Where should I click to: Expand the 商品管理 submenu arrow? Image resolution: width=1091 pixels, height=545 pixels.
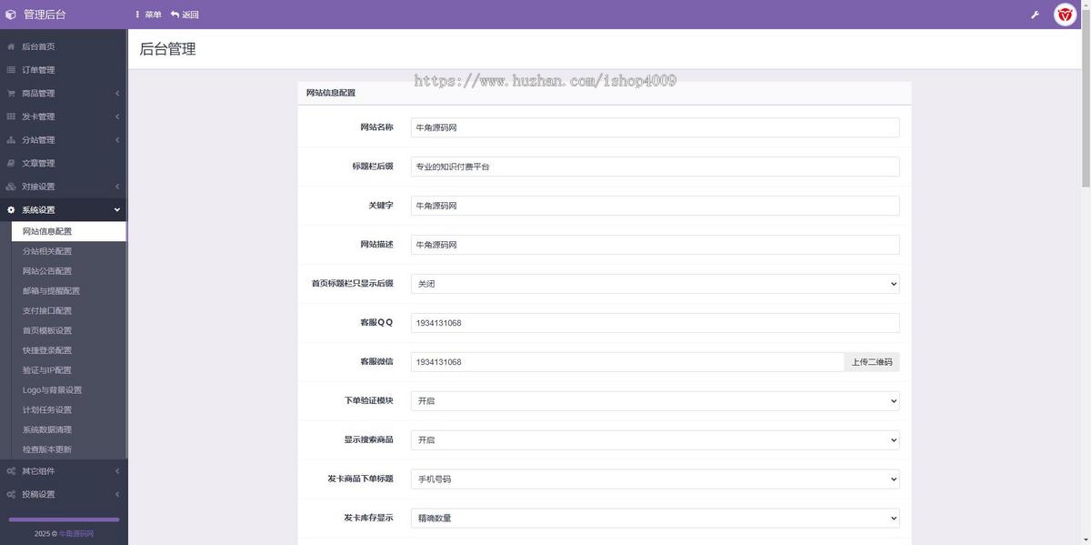pyautogui.click(x=117, y=93)
